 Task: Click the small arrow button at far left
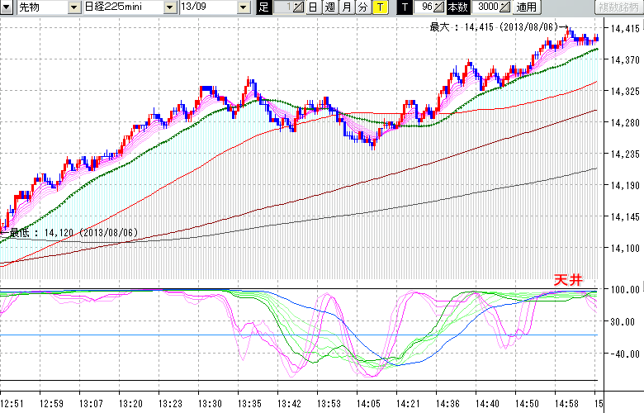coord(7,7)
